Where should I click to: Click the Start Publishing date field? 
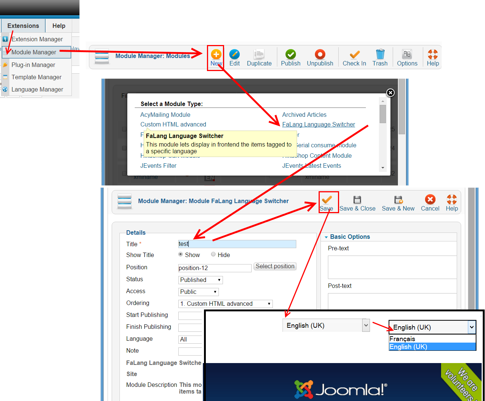[x=190, y=315]
